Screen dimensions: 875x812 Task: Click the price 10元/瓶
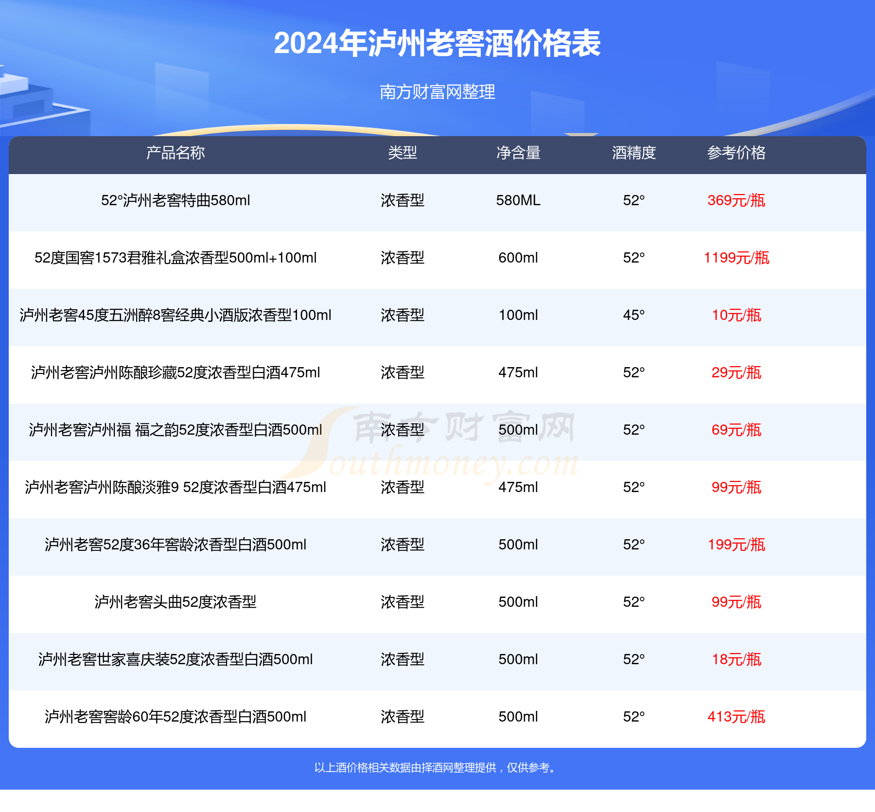point(736,315)
